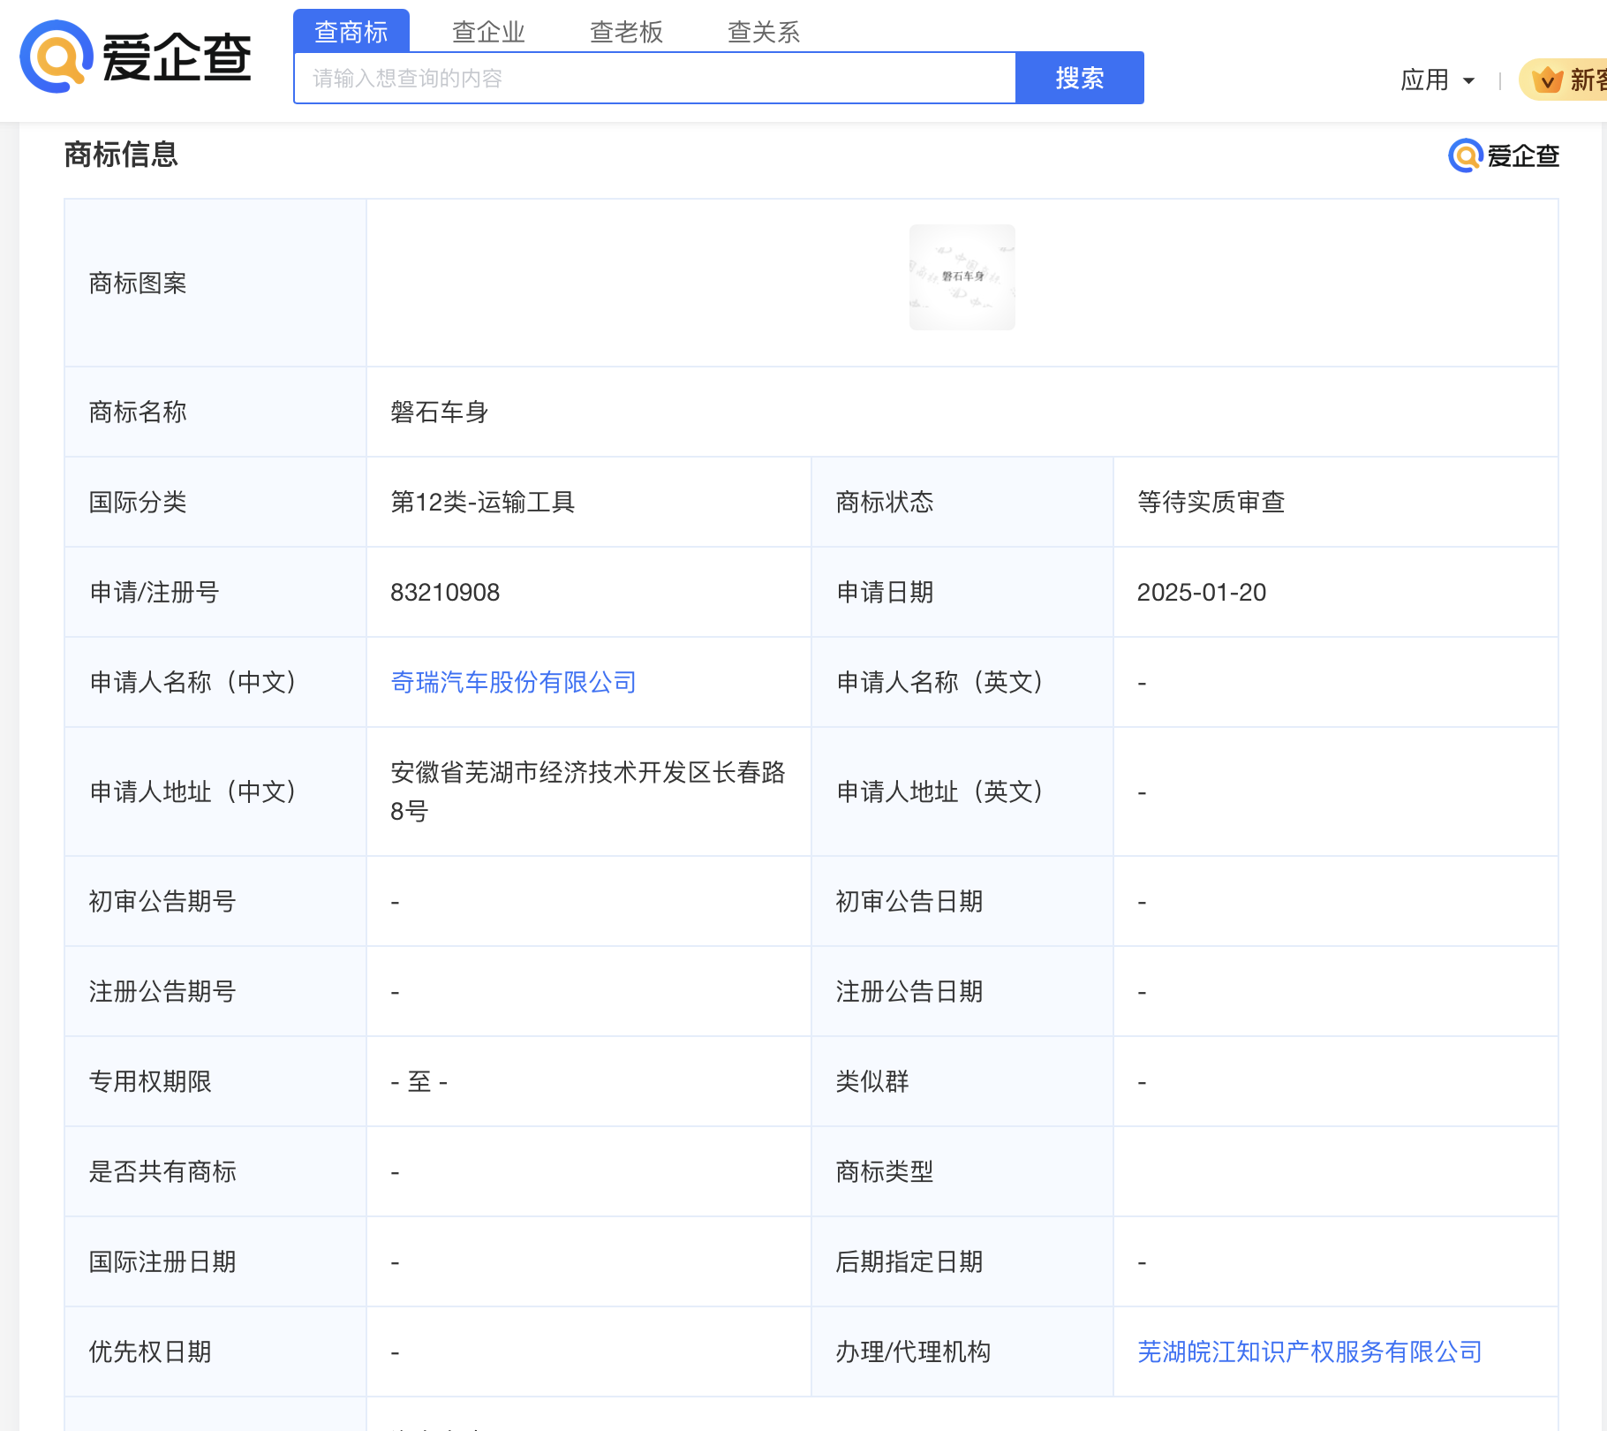
Task: Switch to the 查关系 tab
Action: coord(764,33)
